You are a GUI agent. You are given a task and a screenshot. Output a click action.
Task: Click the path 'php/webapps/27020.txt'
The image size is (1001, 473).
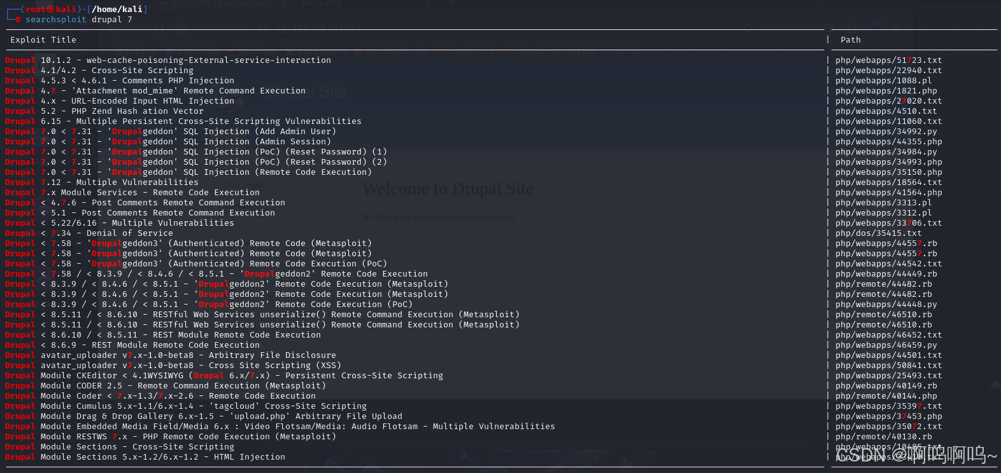point(889,101)
